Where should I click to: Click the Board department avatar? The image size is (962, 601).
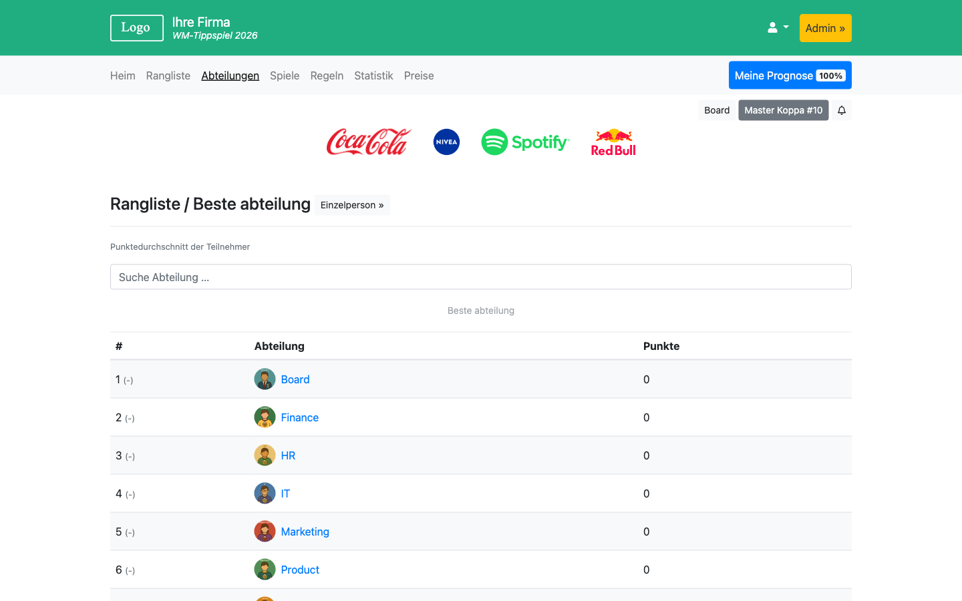(265, 379)
